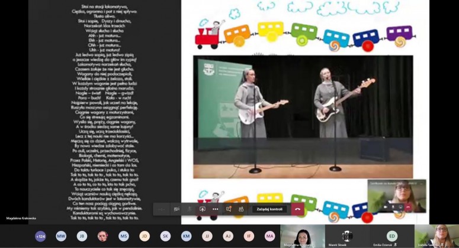Select the MA participant avatar

tap(270, 236)
